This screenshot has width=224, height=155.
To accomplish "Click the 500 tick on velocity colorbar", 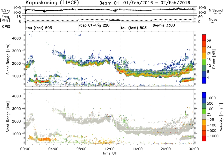I will pos(210,104).
